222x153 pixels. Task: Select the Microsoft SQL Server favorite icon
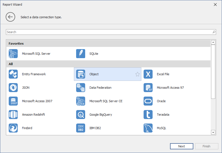pyautogui.click(x=13, y=54)
